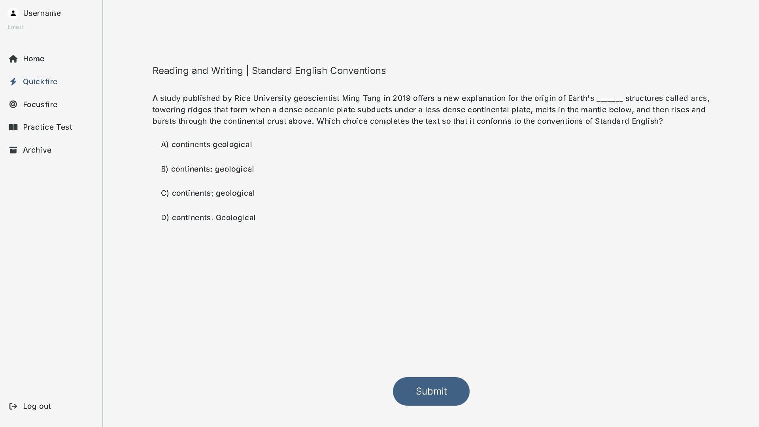Select answer A) continents geological
The image size is (759, 427).
point(206,145)
